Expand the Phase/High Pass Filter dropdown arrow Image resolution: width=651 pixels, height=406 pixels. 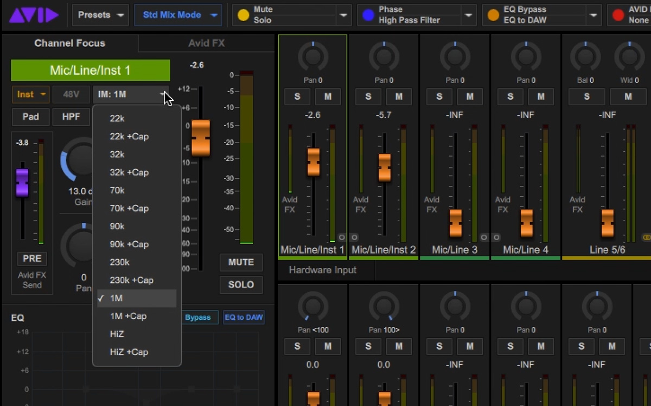point(468,15)
